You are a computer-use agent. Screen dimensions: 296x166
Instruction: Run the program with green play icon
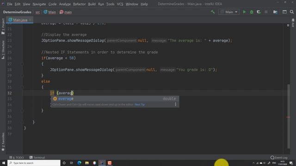[244, 12]
